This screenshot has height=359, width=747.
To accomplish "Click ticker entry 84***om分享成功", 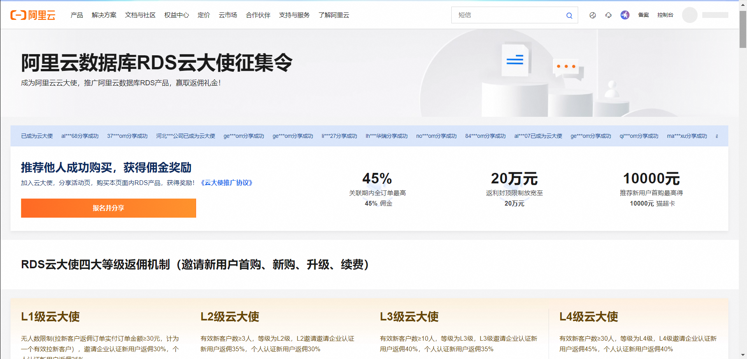I will [485, 136].
